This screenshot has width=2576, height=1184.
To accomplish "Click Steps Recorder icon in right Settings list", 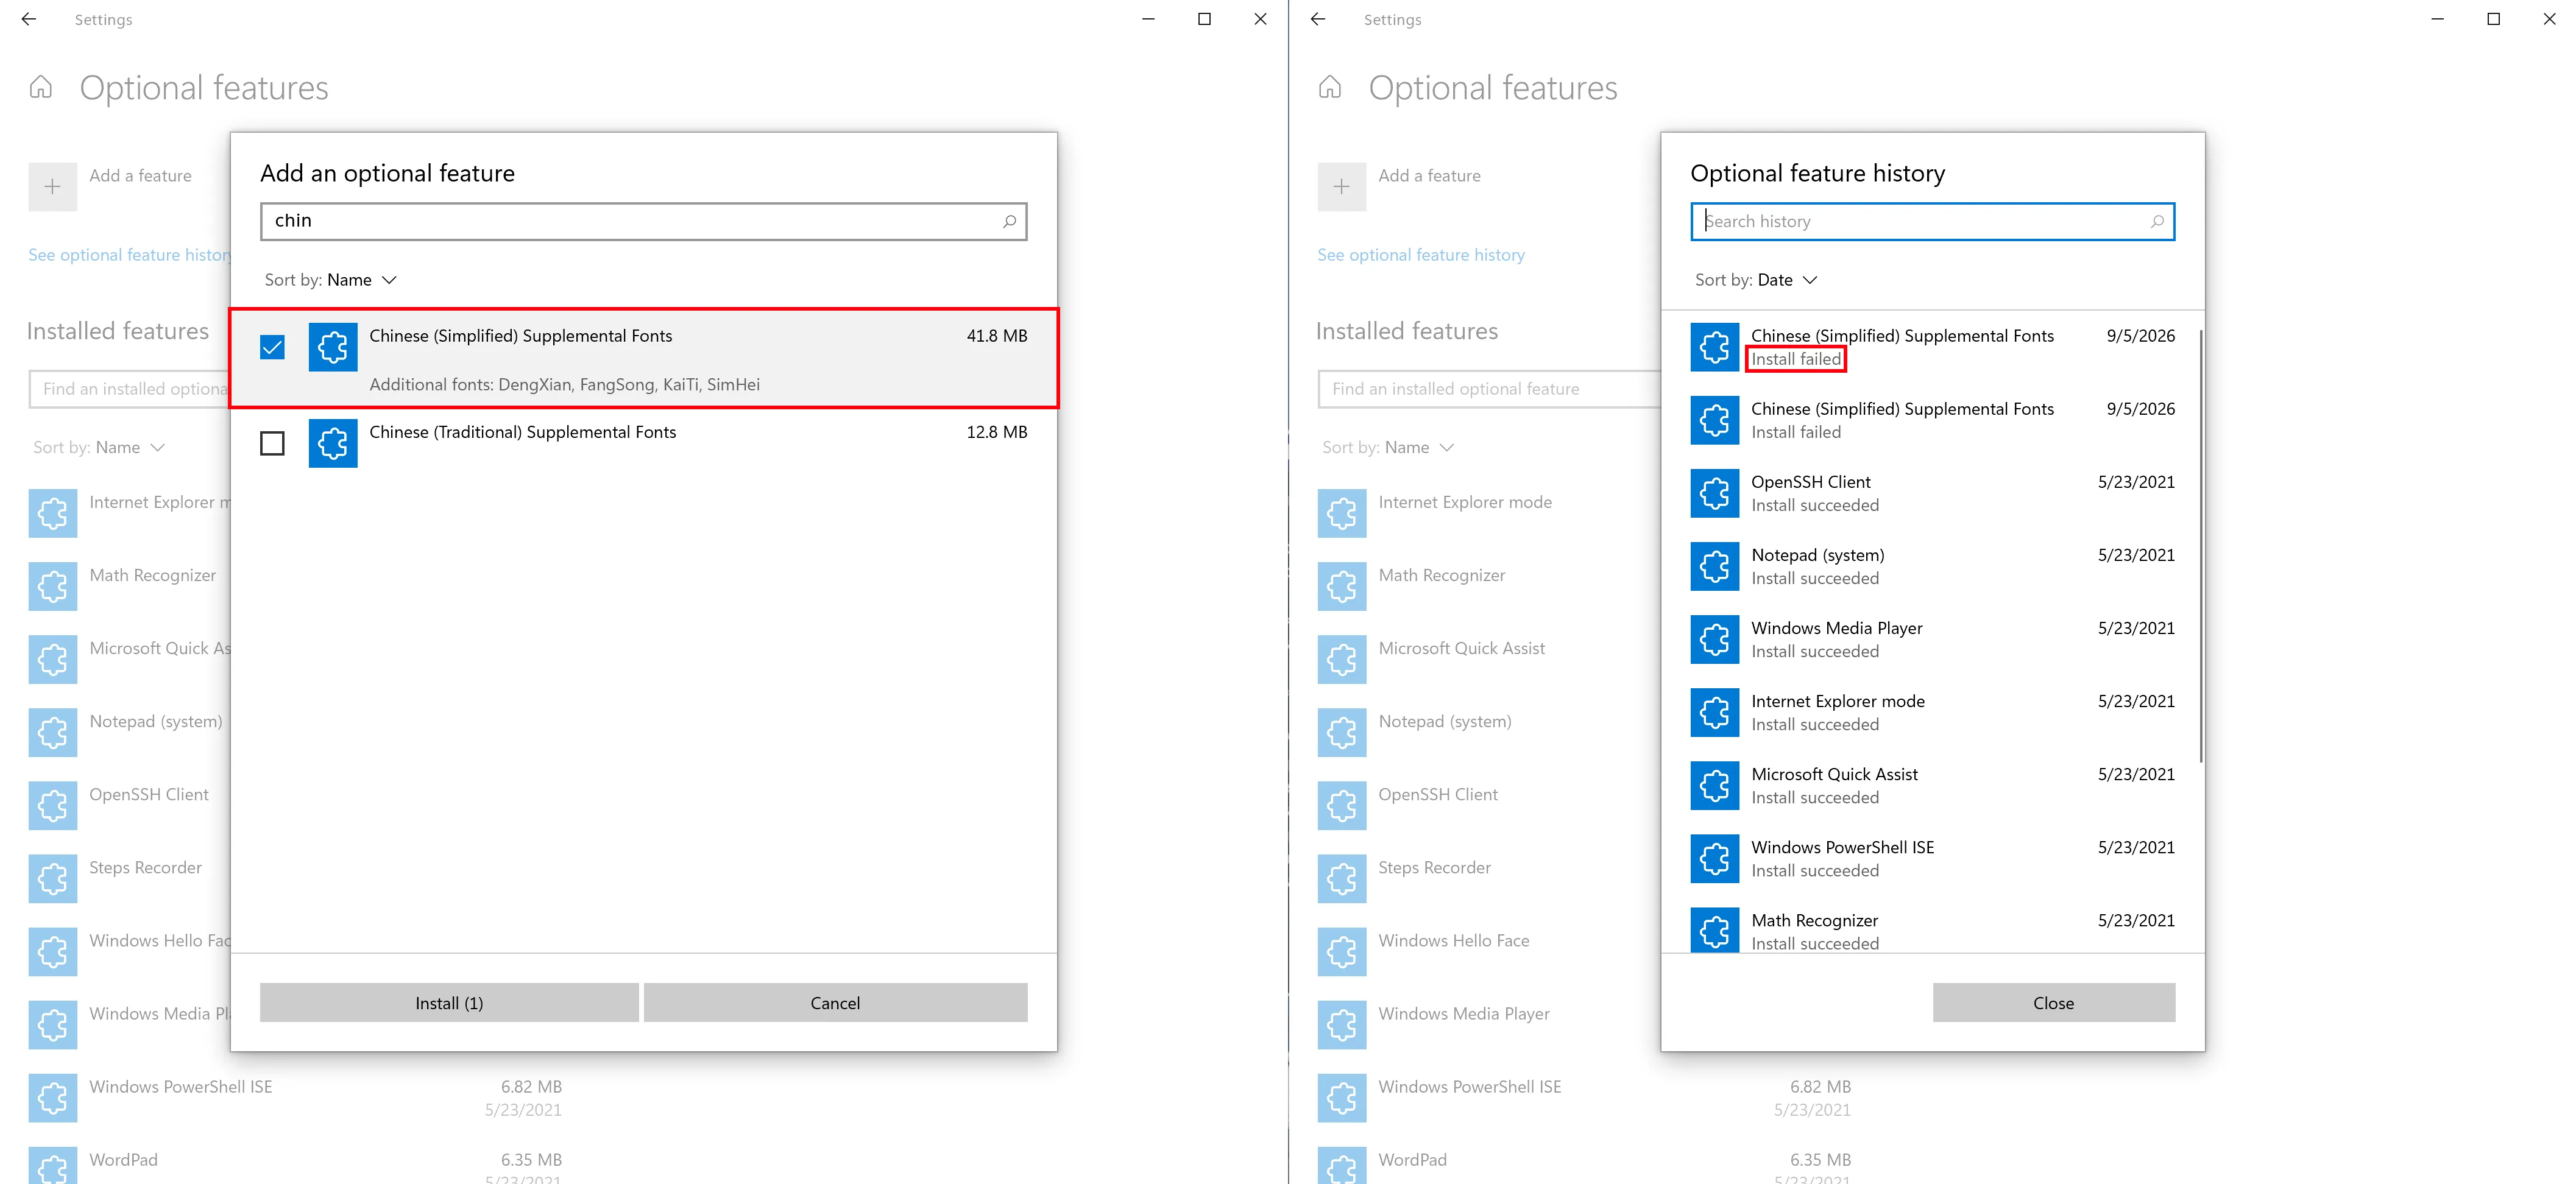I will coord(1342,878).
